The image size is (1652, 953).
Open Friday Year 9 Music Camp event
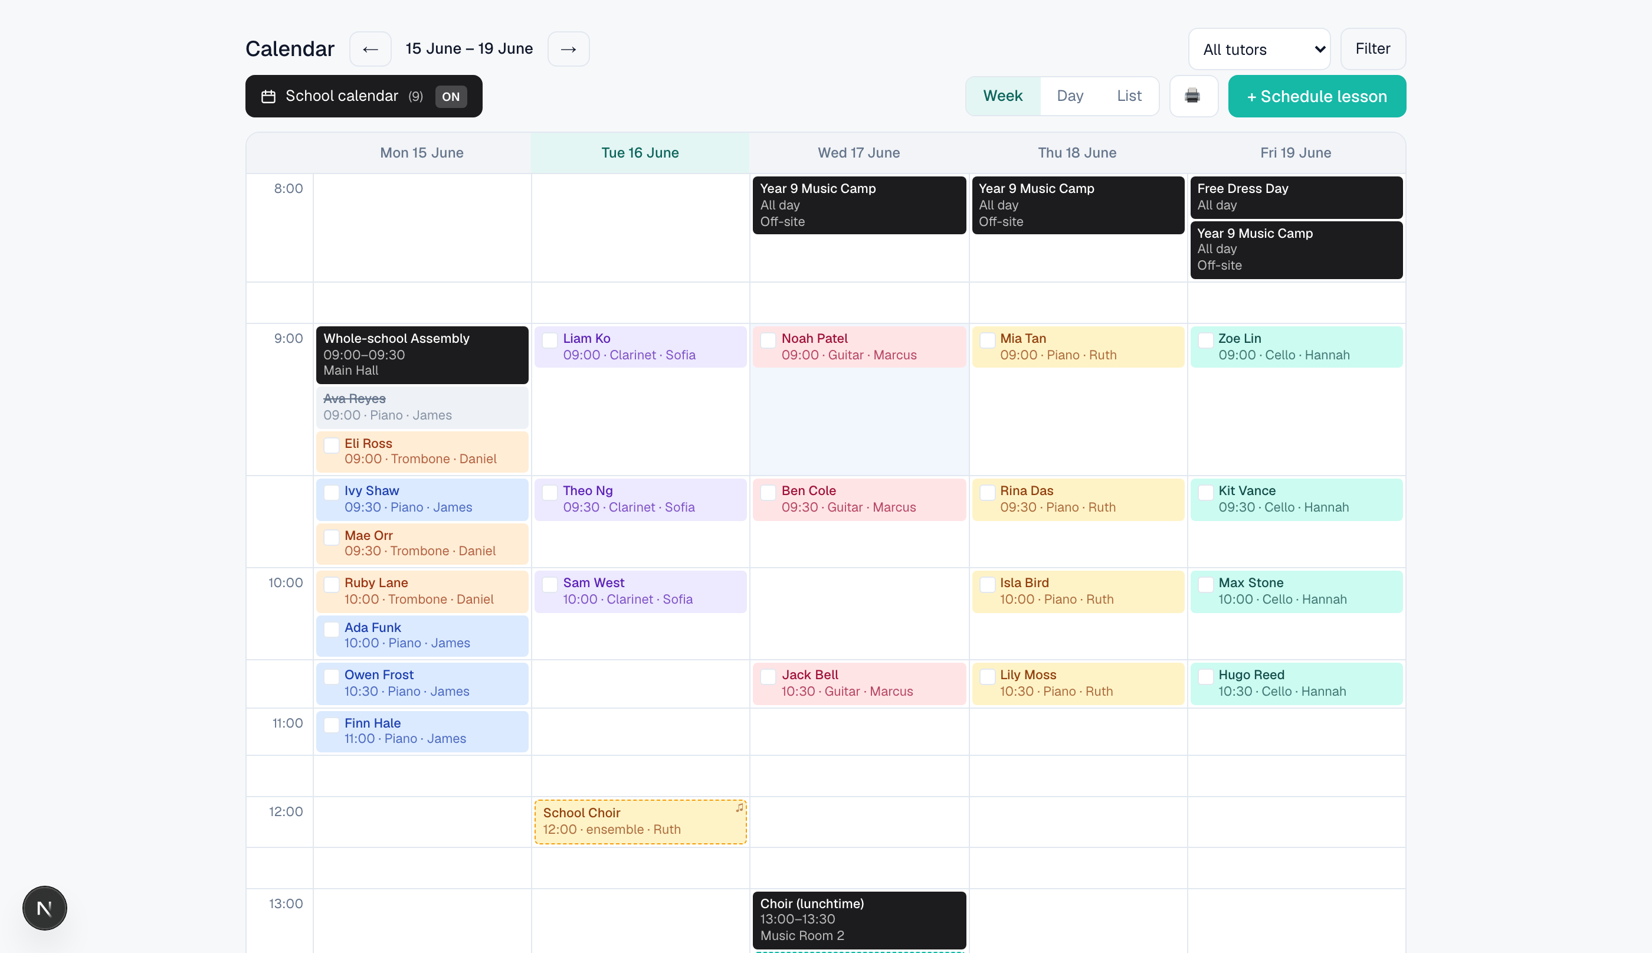1296,250
